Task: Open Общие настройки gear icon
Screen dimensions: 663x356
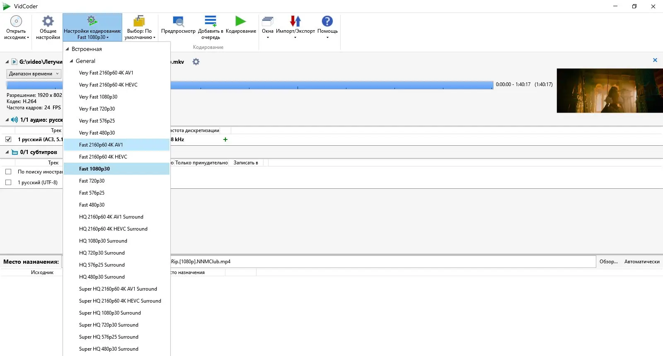Action: (x=48, y=21)
